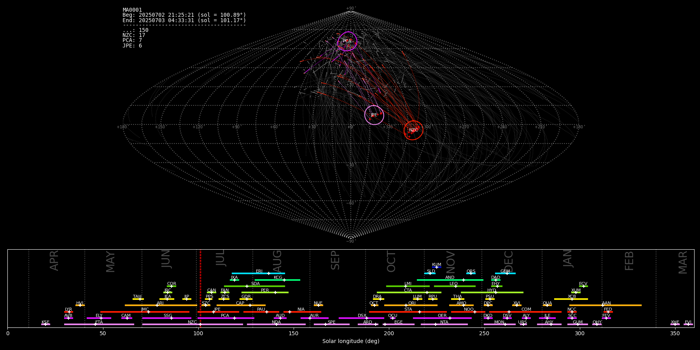
Task: Select the HYD shower bar
Action: coord(492,292)
